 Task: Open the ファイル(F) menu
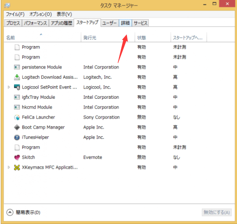[15, 14]
